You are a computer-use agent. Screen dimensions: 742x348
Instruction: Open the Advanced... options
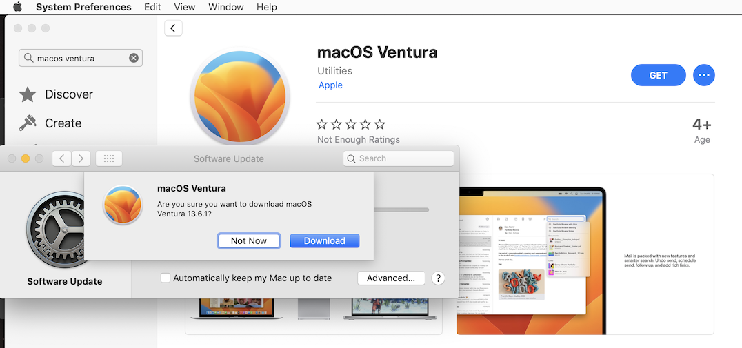tap(392, 278)
